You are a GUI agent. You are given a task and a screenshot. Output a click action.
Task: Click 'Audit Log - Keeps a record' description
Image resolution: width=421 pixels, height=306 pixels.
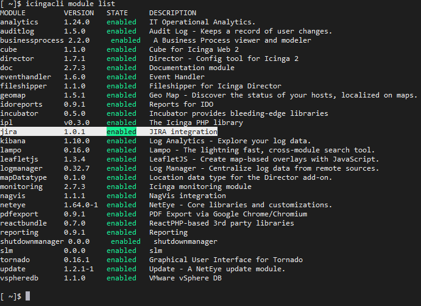click(x=241, y=31)
